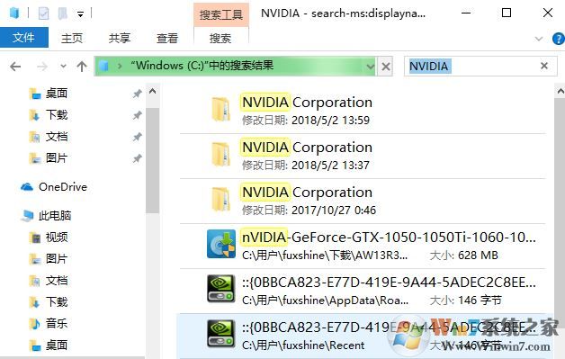
Task: Open 视频 under 此电脑
Action: (x=57, y=238)
